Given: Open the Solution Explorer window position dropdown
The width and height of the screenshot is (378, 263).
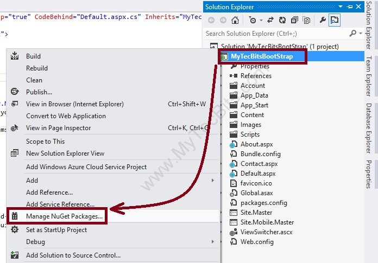Looking at the screenshot, I should pos(341,7).
